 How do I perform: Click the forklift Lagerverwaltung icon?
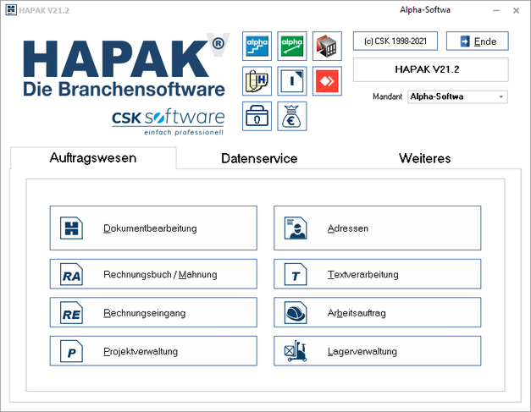pos(296,351)
